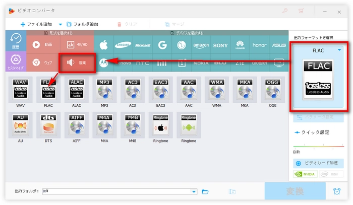The height and width of the screenshot is (205, 353).
Task: Expand the FLAC output format dropdown
Action: [x=339, y=50]
